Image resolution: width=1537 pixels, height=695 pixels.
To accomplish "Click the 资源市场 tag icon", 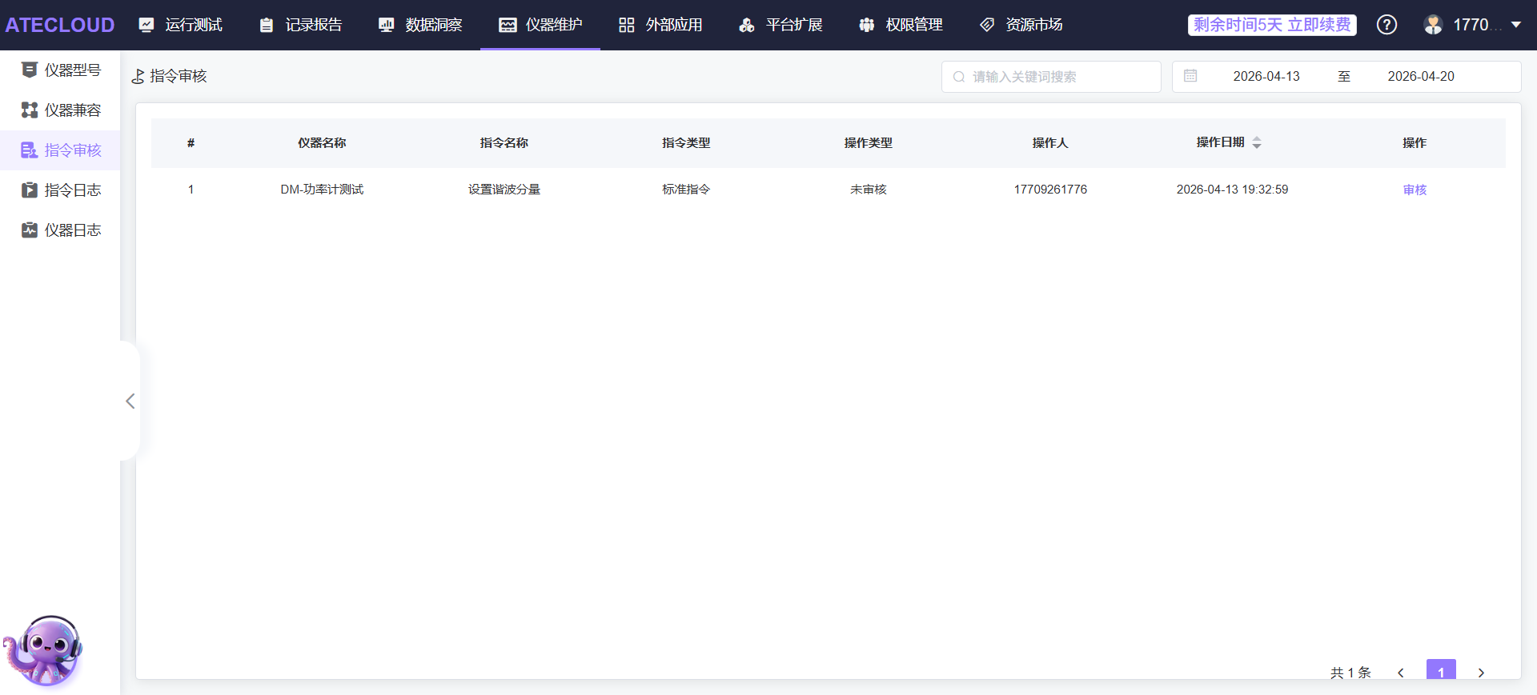I will tap(987, 25).
